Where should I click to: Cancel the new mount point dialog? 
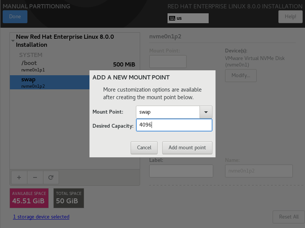144,148
